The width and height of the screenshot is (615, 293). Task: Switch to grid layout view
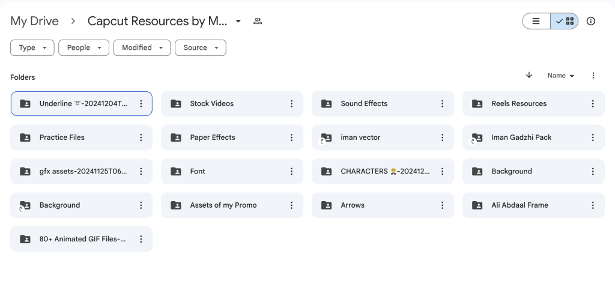(565, 21)
